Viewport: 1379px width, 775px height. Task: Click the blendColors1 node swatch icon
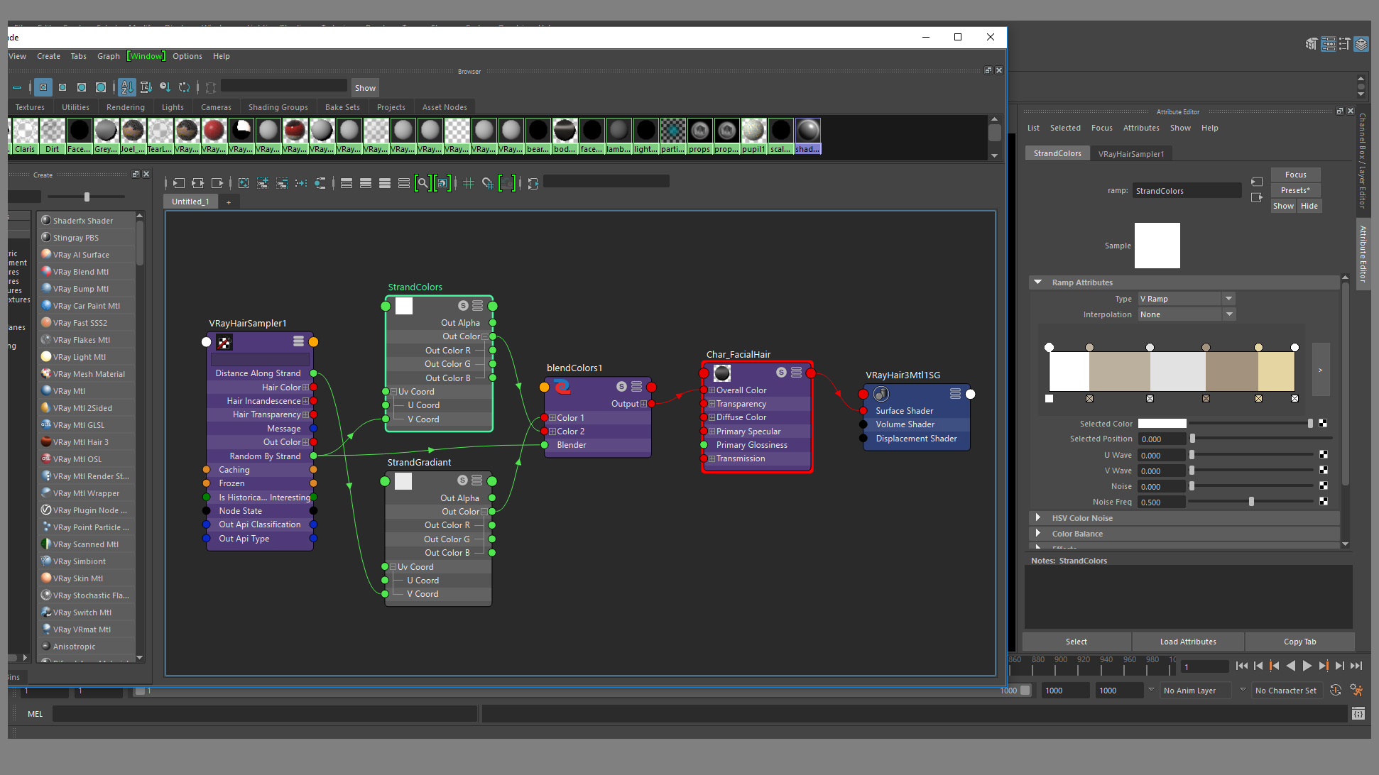[x=562, y=387]
